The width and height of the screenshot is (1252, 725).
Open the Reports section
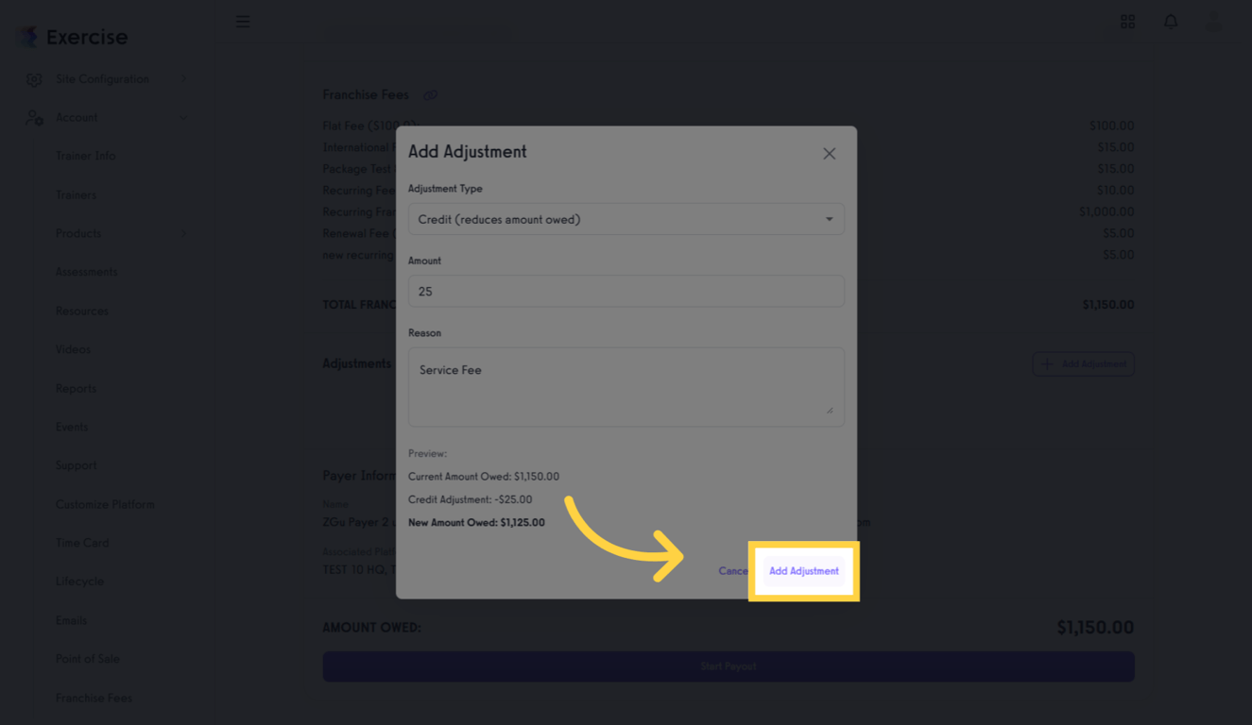click(x=76, y=388)
